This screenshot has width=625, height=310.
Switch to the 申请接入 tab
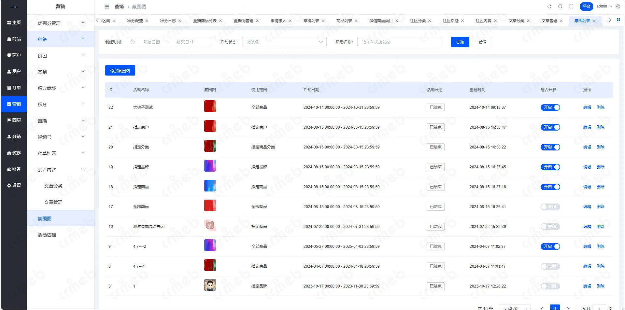point(278,21)
